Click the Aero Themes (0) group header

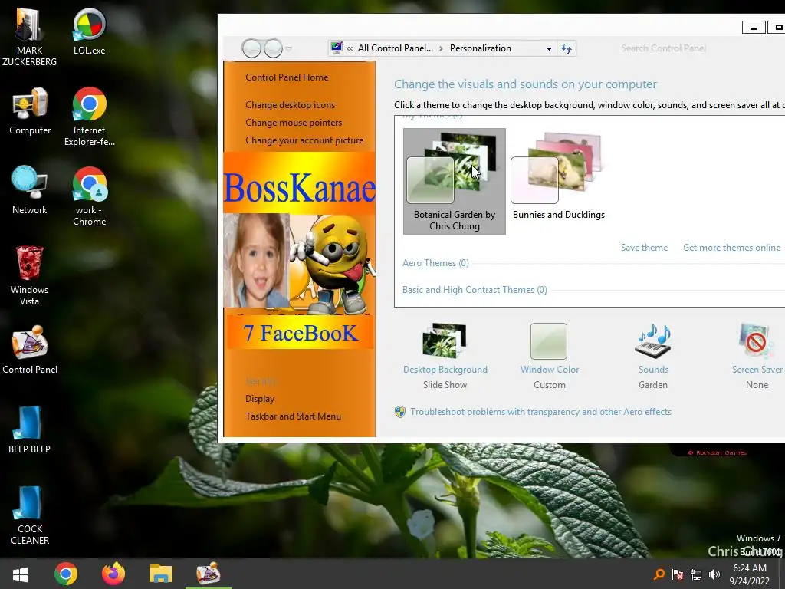pos(435,263)
